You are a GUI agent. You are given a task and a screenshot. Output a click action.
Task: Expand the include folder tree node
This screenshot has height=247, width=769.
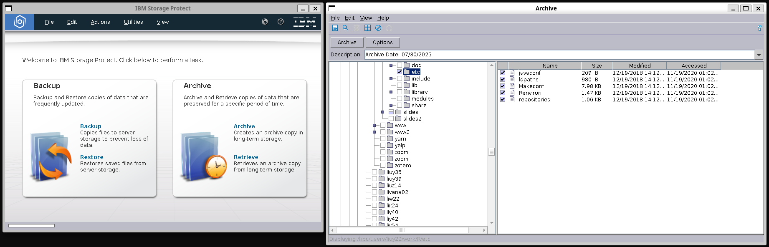pyautogui.click(x=391, y=78)
